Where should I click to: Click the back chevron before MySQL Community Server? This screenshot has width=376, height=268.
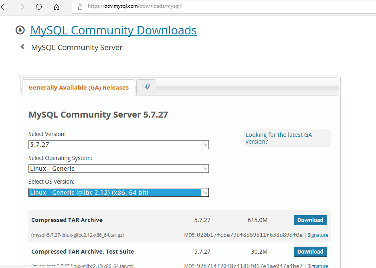click(x=22, y=47)
